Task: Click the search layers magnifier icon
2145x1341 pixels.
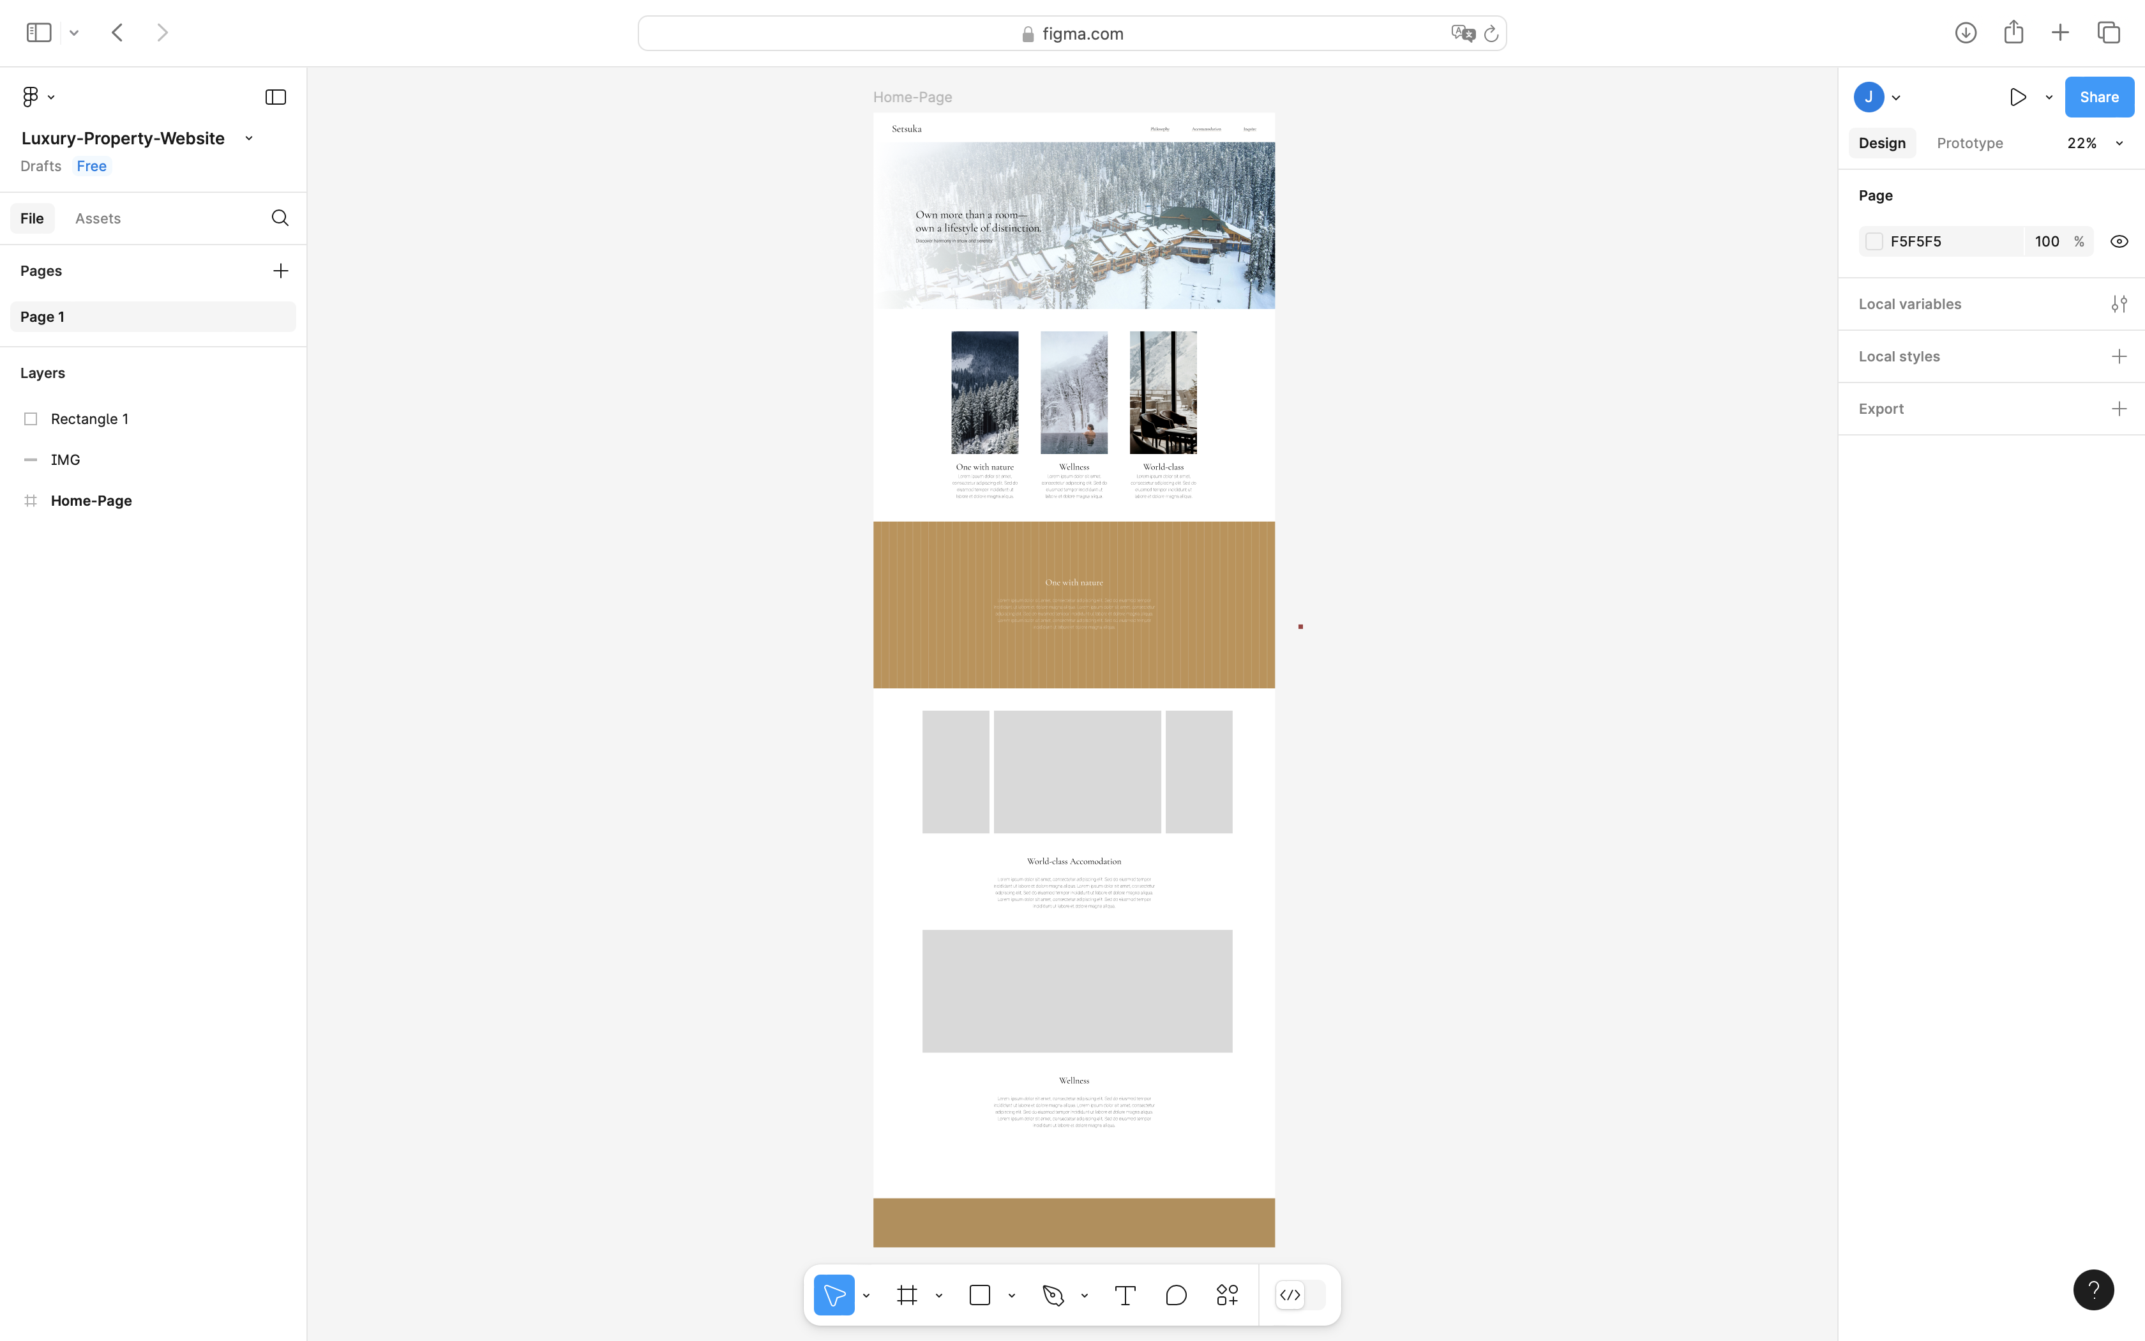Action: [x=280, y=218]
